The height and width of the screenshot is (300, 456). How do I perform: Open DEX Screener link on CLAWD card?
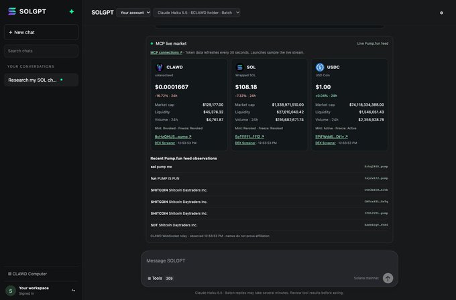(x=165, y=143)
